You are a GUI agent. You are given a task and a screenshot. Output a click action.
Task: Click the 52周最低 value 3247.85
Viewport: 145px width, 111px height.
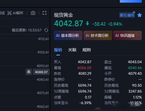coord(135,91)
